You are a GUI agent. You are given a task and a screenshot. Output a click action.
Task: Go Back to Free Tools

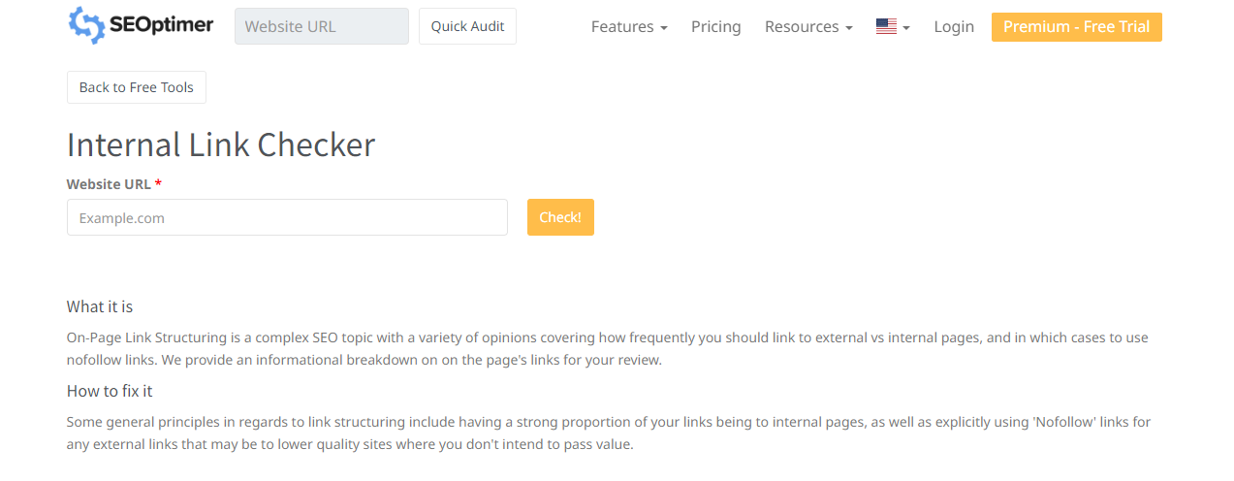click(137, 87)
